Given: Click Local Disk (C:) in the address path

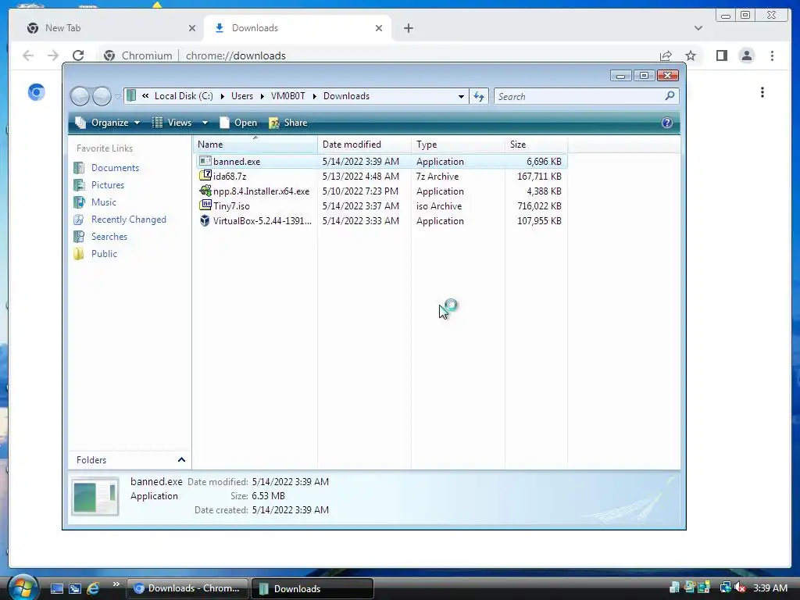Looking at the screenshot, I should [x=184, y=96].
